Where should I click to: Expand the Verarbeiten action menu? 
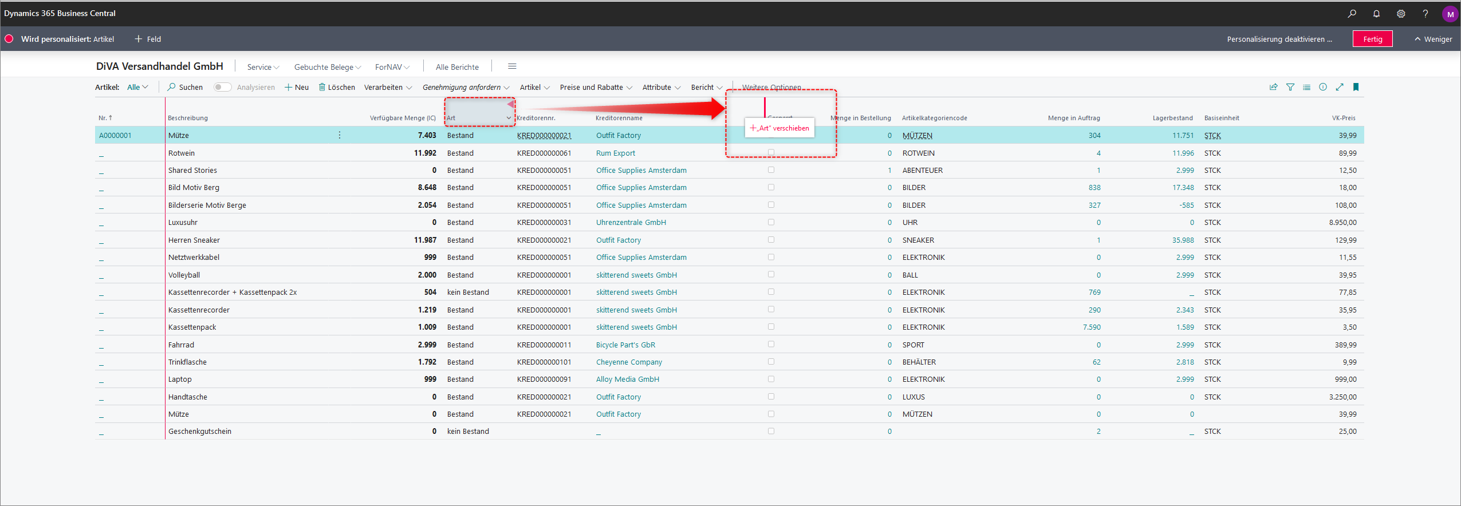point(388,87)
